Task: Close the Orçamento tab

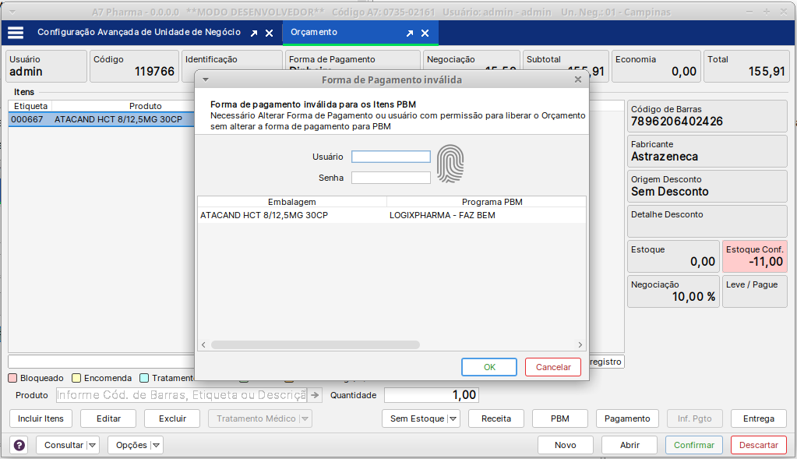Action: click(x=425, y=34)
